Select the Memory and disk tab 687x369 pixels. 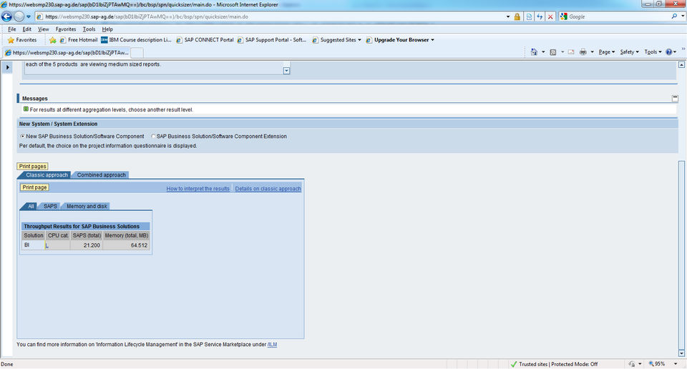pos(87,206)
